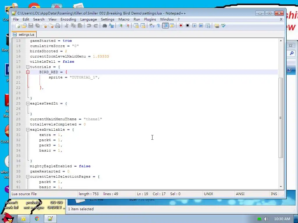Start macro recording with the red circle
This screenshot has height=223, width=298.
click(181, 26)
